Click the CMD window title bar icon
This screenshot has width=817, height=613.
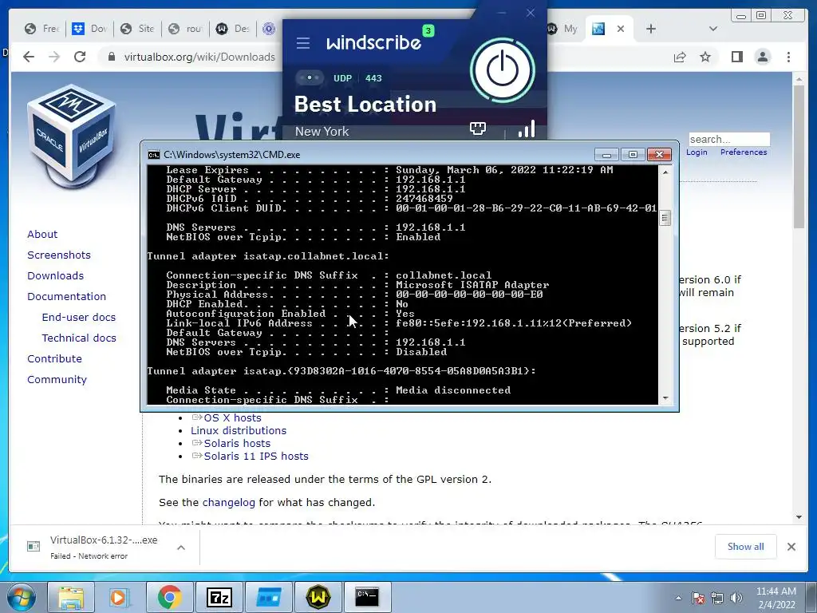tap(154, 155)
